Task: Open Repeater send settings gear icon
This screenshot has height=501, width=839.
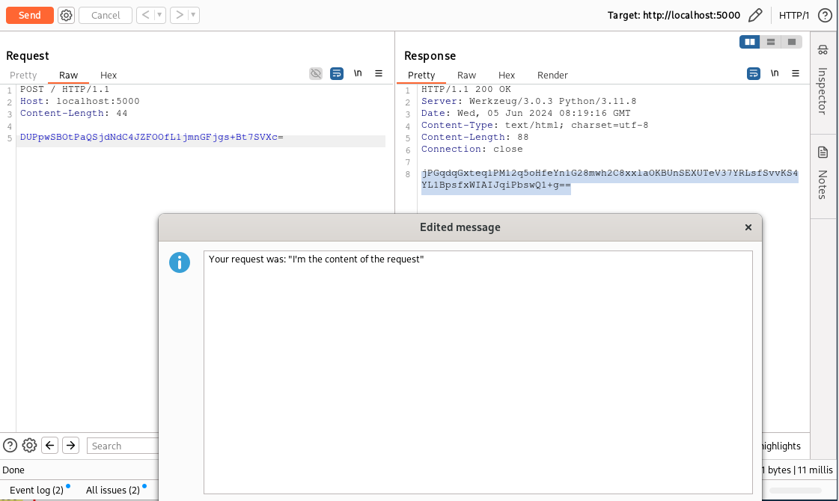Action: click(x=67, y=15)
